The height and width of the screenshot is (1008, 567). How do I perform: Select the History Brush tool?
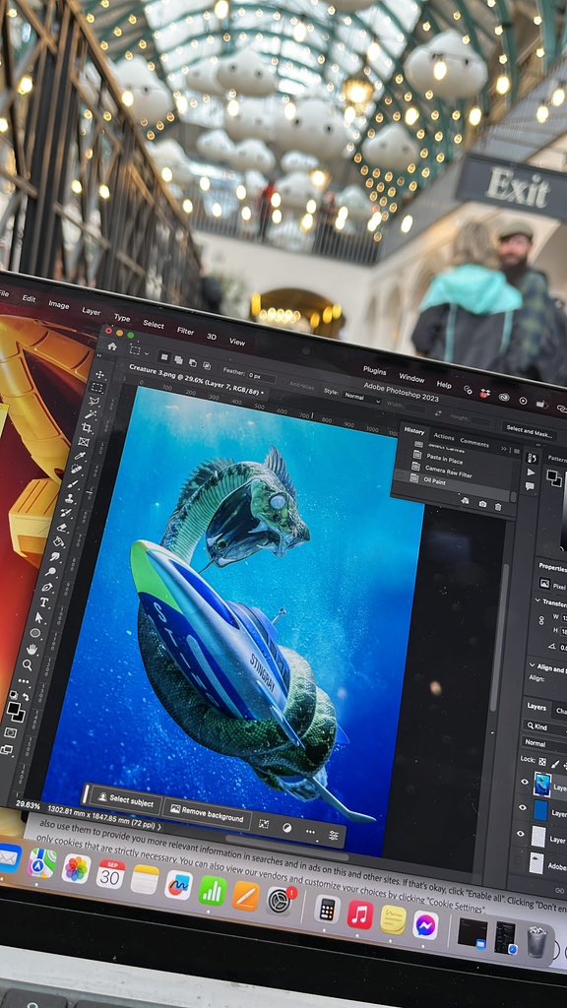66,512
